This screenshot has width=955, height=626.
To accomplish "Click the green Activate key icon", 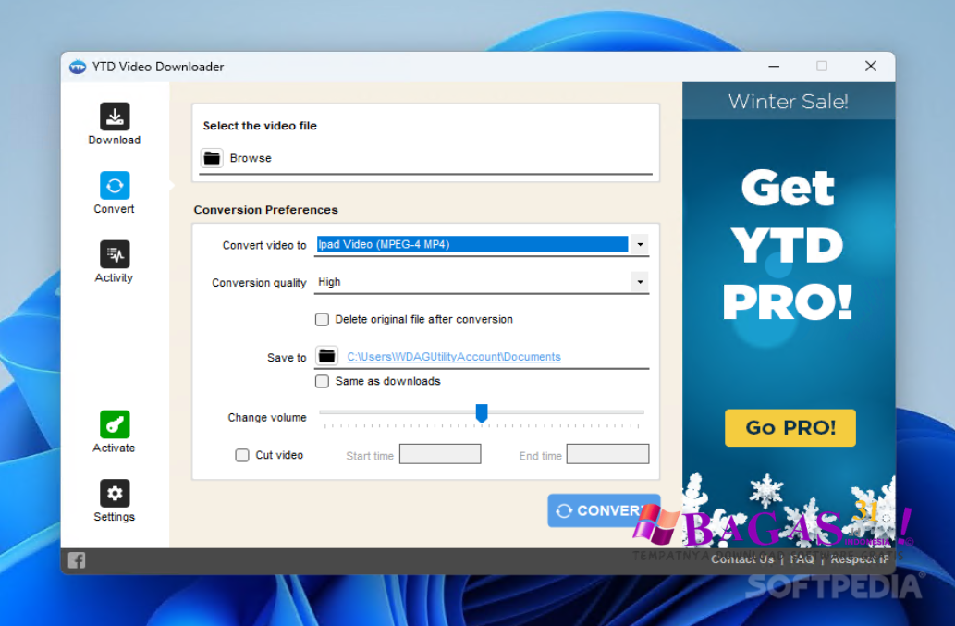I will click(115, 424).
